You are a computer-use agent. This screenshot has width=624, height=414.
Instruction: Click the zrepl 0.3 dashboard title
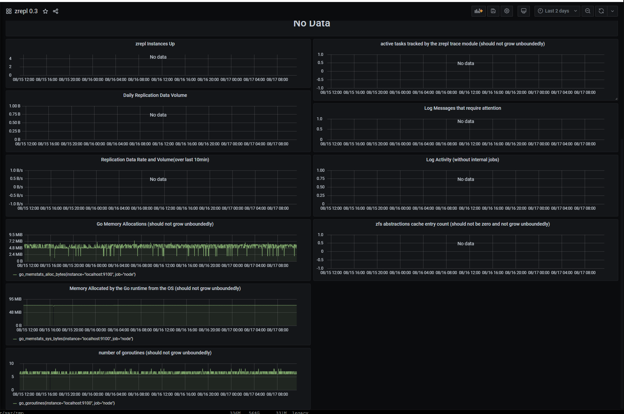25,11
